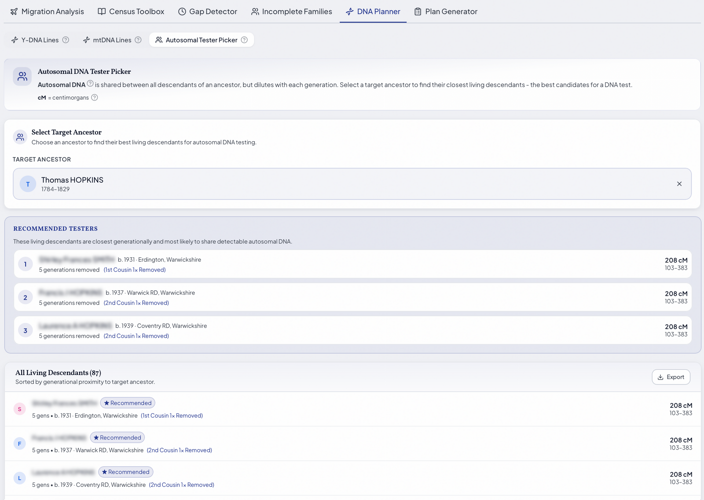Click rank 2 badge in recommended testers
This screenshot has width=704, height=500.
25,297
